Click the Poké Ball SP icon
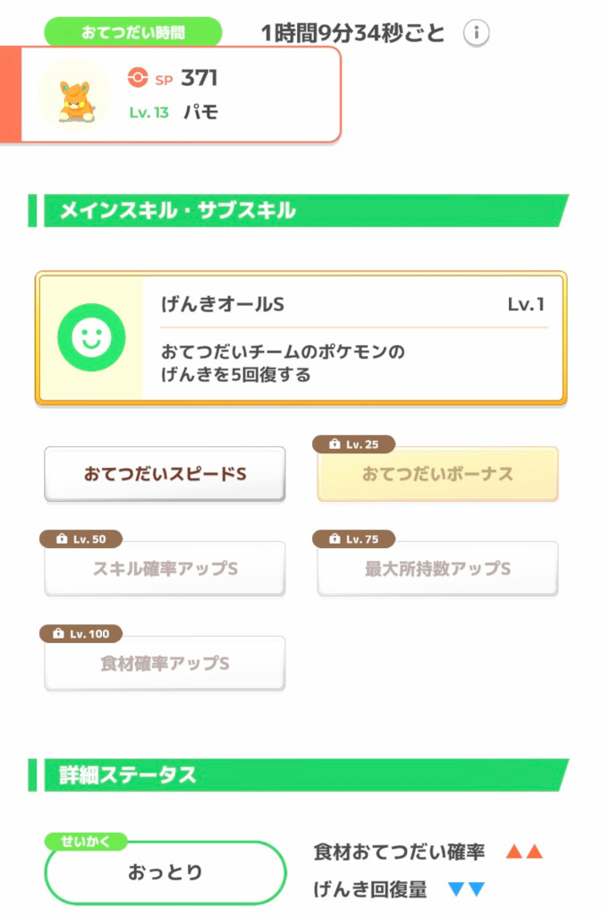602x916 pixels. (x=137, y=79)
